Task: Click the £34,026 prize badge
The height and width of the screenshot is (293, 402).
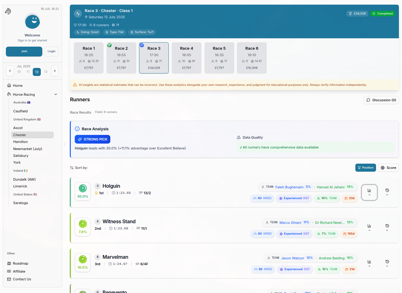Action: [x=357, y=14]
